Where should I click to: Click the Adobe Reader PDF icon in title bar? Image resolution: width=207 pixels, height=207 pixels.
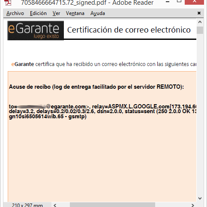(x=8, y=2)
